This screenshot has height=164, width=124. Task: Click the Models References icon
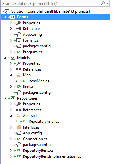pos(19,69)
